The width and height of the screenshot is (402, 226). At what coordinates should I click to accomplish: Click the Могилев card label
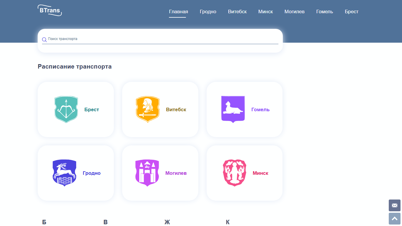coord(176,173)
